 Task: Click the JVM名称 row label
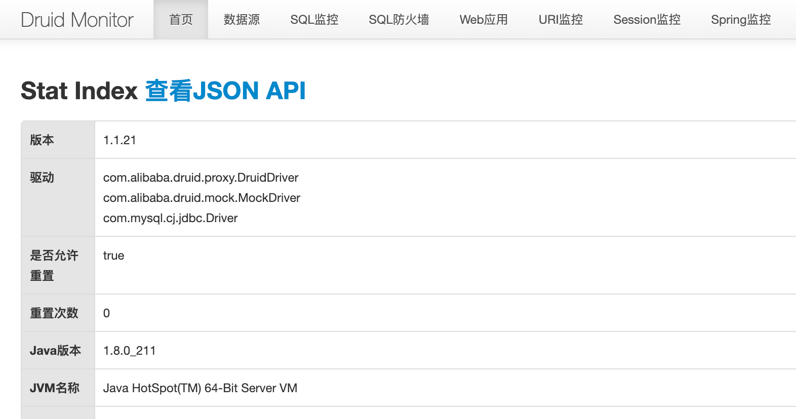(55, 388)
